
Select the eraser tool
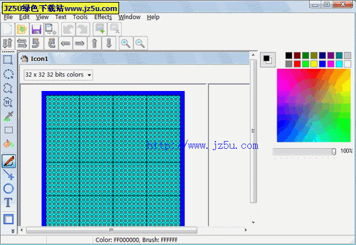pyautogui.click(x=8, y=130)
